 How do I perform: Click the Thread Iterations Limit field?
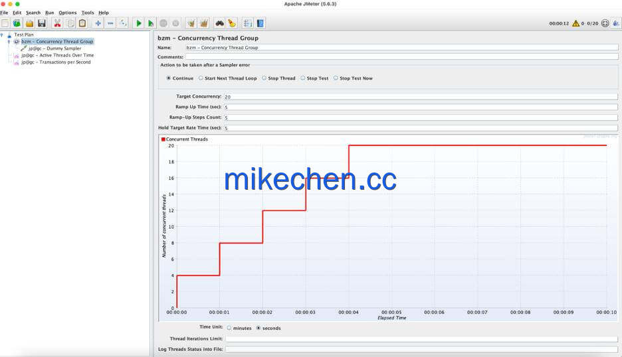pos(422,339)
